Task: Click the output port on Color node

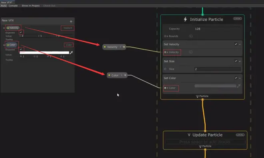Action: point(125,75)
